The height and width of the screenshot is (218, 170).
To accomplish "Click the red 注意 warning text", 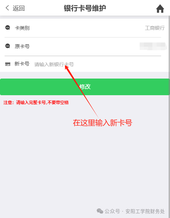I will [x=36, y=103].
